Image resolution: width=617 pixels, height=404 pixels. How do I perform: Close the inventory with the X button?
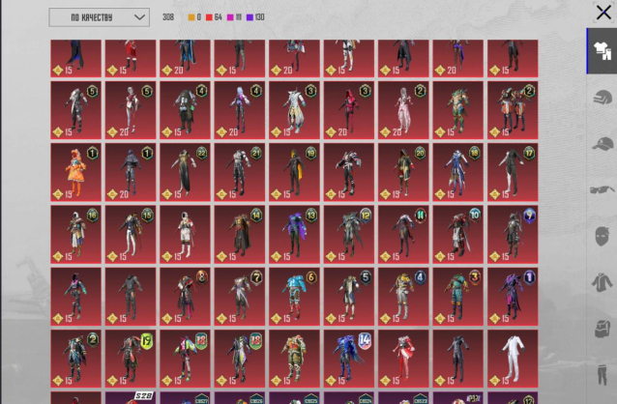[603, 14]
